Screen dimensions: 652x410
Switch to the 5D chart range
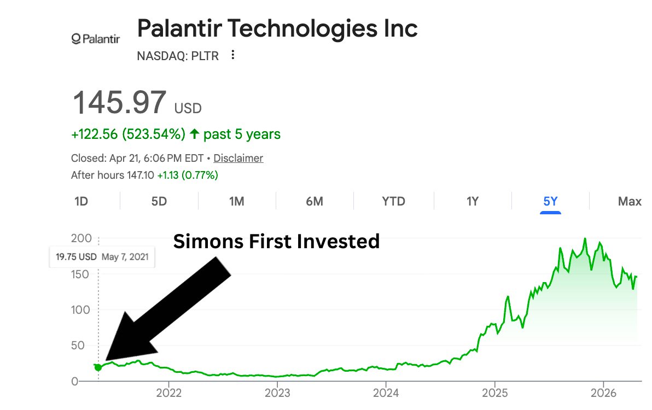coord(159,201)
